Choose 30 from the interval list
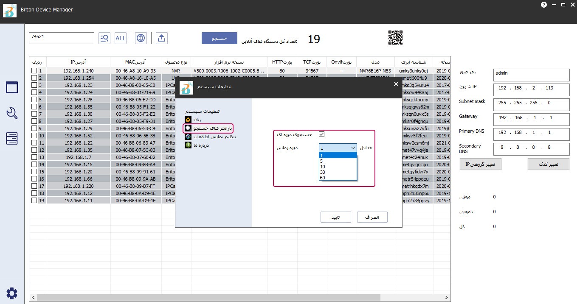Image resolution: width=577 pixels, height=304 pixels. [x=323, y=172]
